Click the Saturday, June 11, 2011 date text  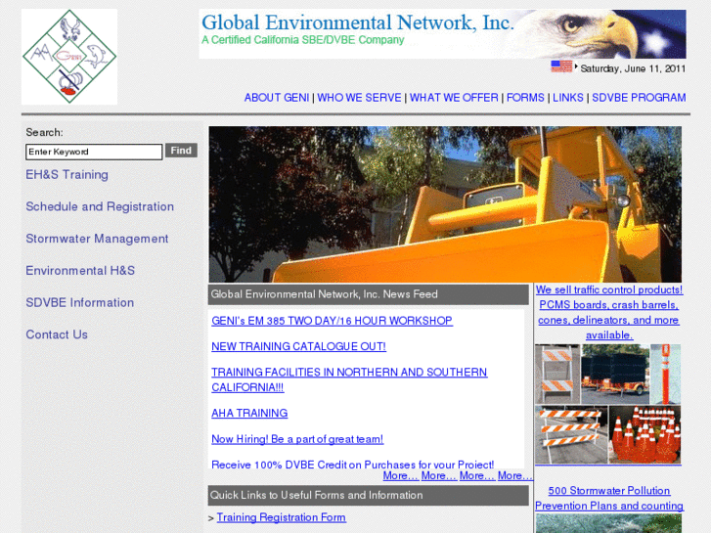pos(633,69)
